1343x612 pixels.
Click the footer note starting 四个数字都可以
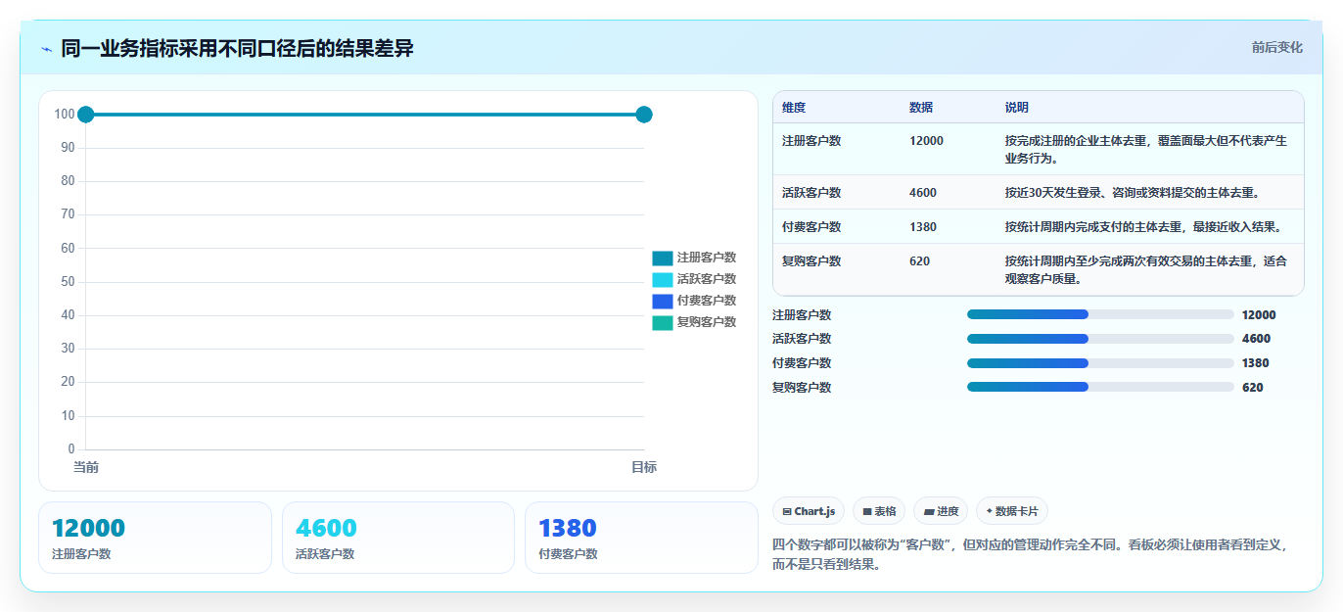(x=1029, y=554)
